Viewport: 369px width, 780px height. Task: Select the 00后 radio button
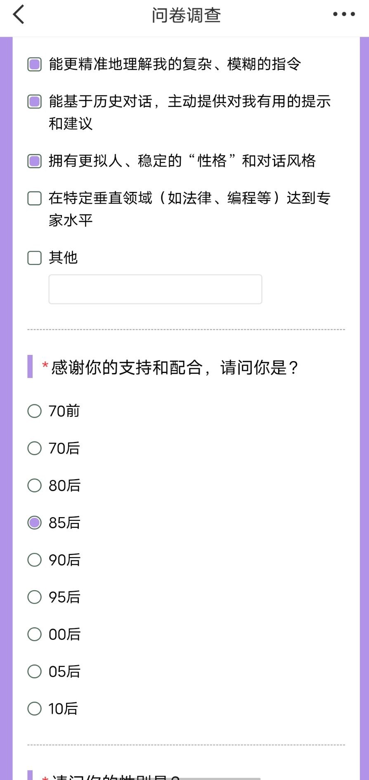coord(35,634)
